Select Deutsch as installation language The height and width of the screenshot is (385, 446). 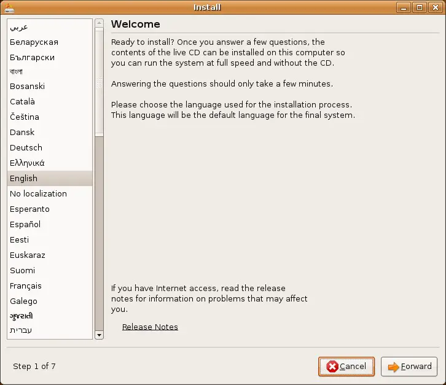pyautogui.click(x=50, y=147)
